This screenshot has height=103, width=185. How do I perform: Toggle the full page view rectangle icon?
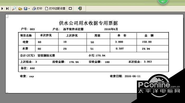click(x=70, y=8)
